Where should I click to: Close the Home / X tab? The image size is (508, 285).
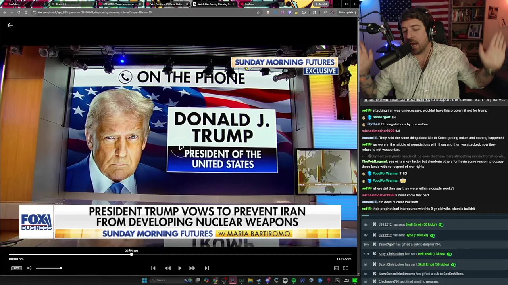coord(92,4)
